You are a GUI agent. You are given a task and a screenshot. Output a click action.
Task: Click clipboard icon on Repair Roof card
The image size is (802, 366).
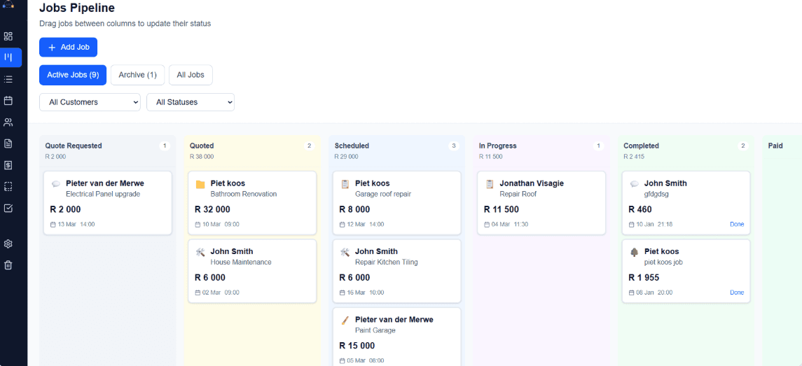pyautogui.click(x=490, y=184)
